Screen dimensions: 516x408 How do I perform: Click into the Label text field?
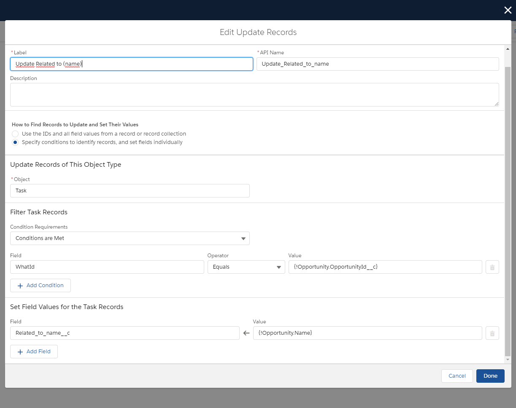tap(131, 64)
